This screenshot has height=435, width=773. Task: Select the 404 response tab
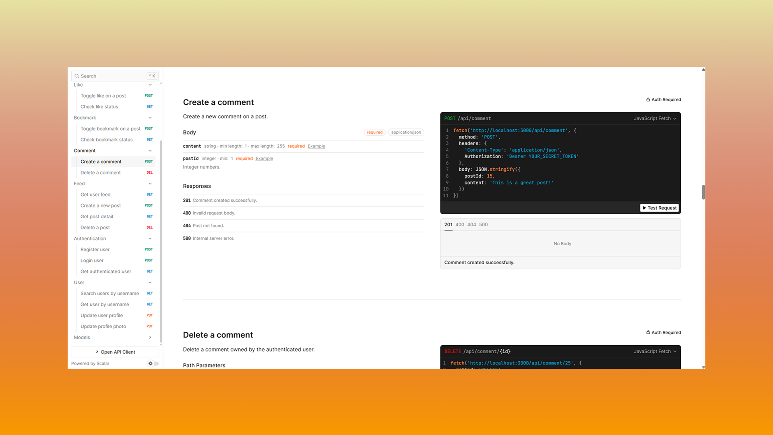coord(471,225)
